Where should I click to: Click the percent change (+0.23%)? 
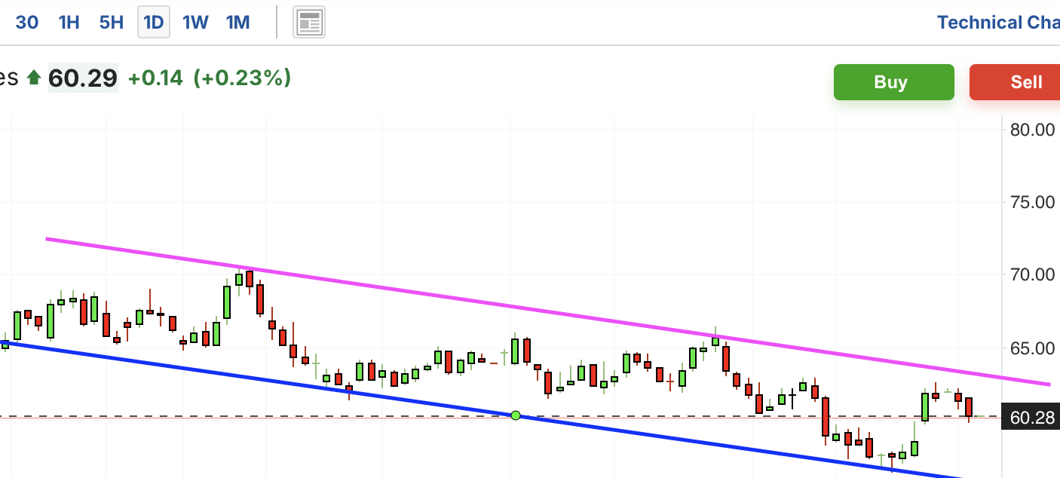pos(242,78)
